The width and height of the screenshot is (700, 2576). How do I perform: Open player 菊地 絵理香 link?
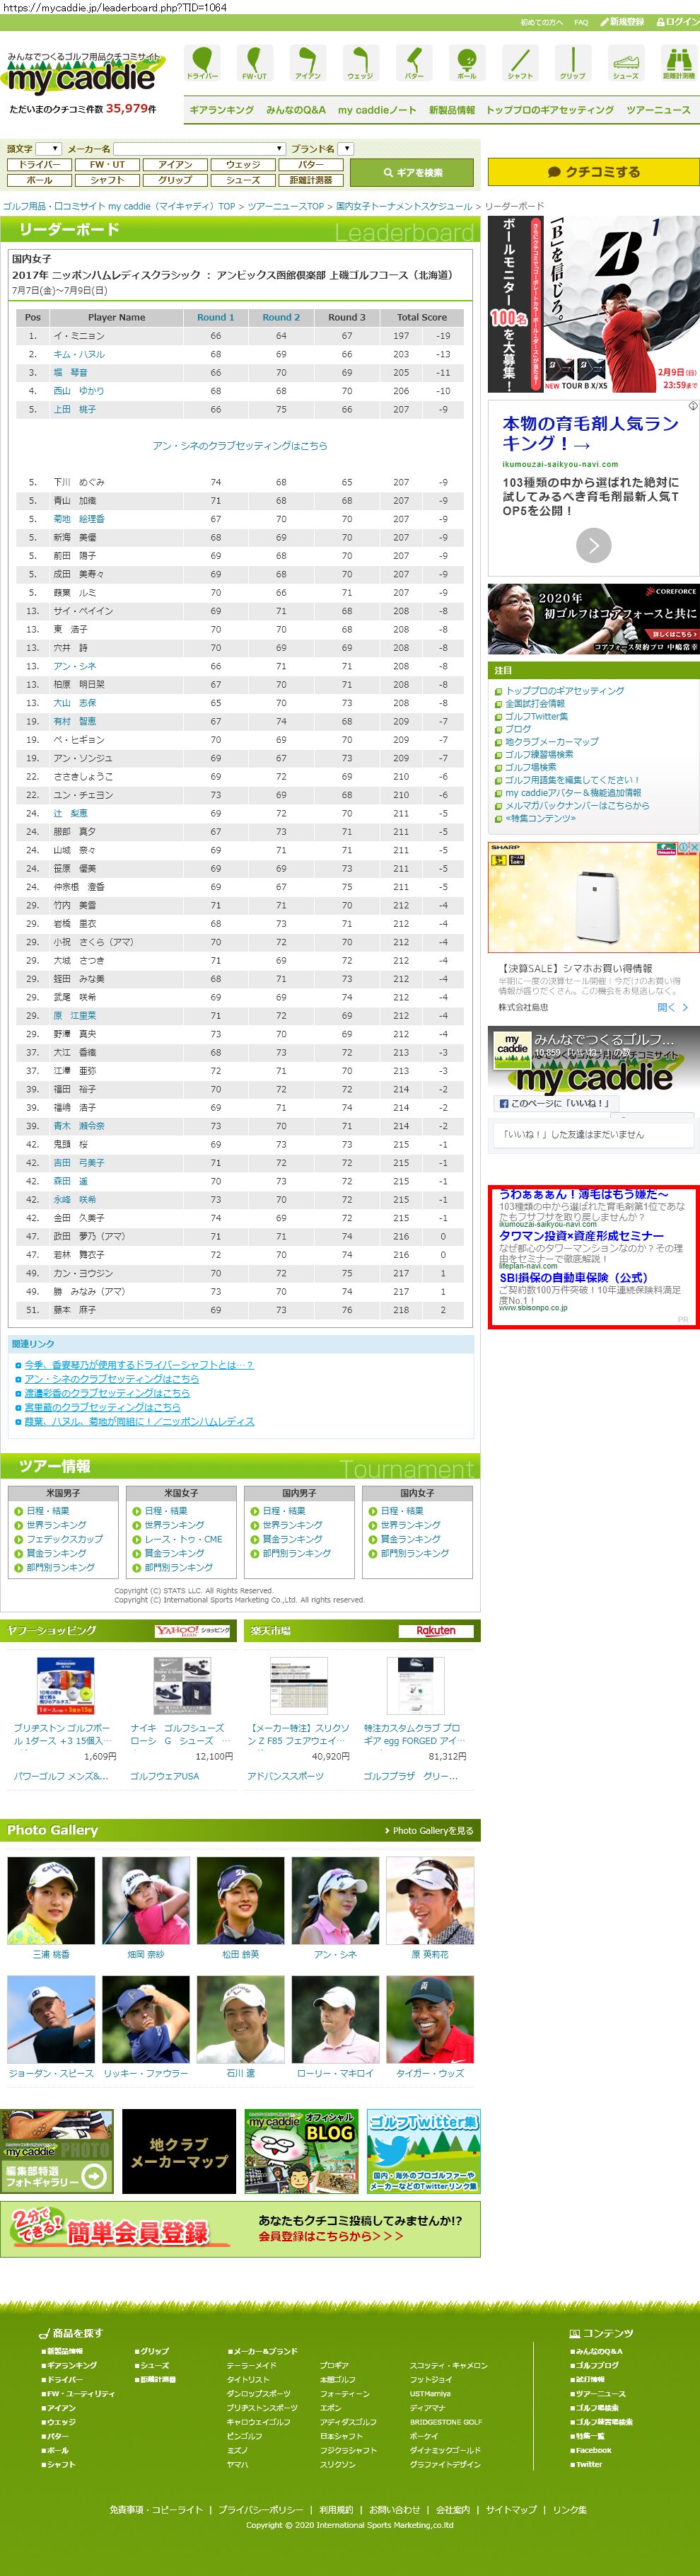pos(79,519)
